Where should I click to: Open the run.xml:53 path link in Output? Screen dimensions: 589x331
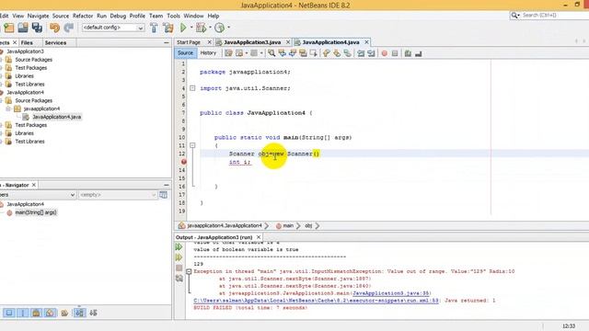point(316,301)
